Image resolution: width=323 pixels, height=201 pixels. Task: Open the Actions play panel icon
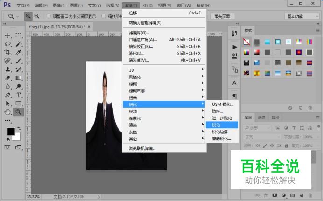234,47
